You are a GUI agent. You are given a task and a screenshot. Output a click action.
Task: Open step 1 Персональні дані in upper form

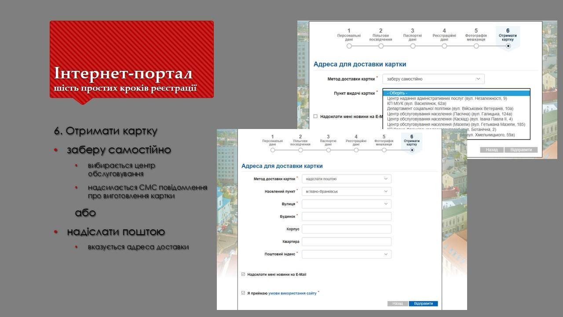point(349,38)
